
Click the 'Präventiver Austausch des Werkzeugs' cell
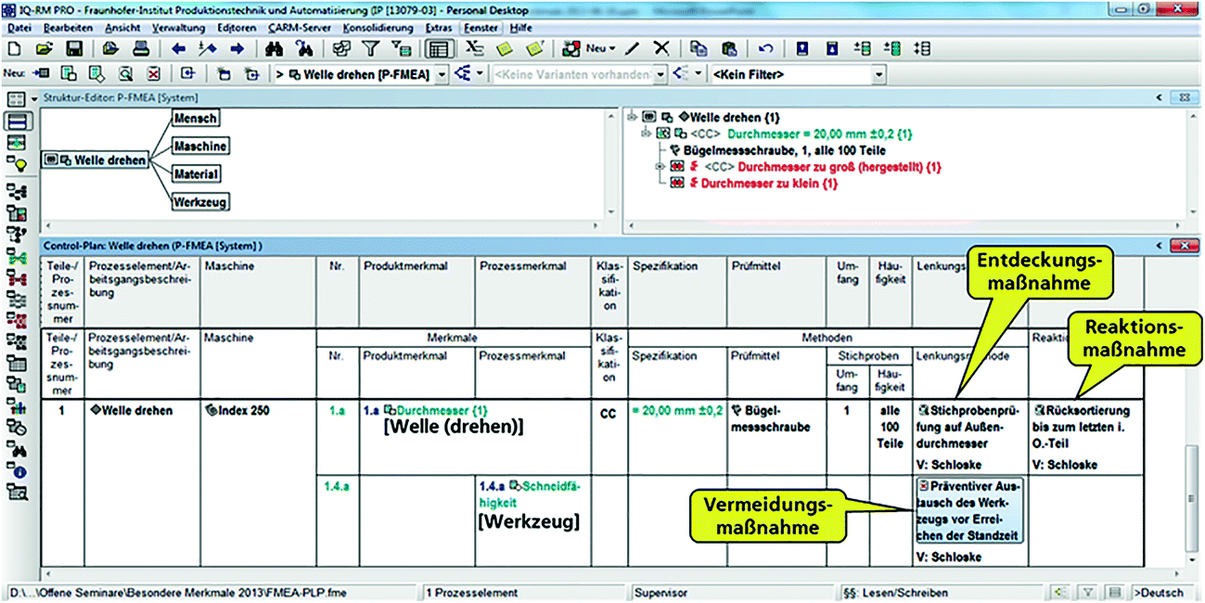[968, 511]
